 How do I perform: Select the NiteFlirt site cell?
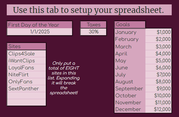[27, 75]
